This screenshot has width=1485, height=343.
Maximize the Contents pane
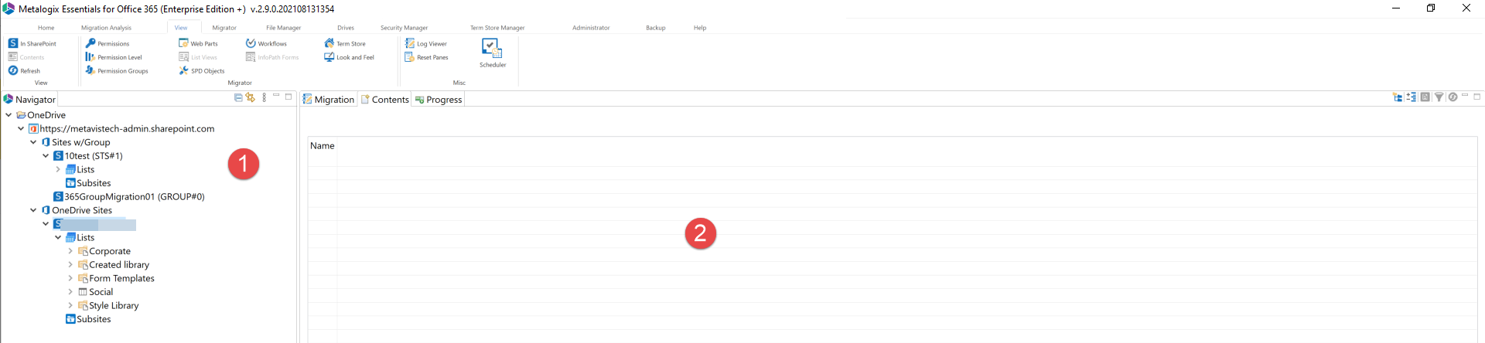pos(1477,97)
